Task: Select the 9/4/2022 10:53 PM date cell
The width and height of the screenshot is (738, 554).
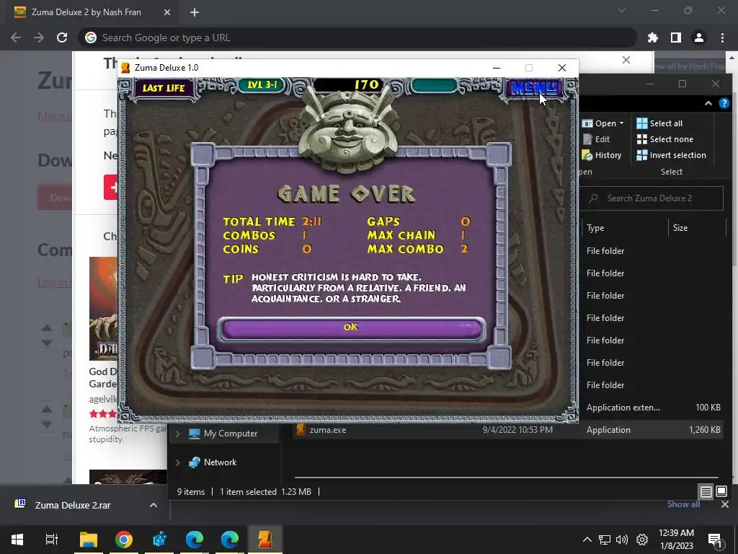Action: (x=517, y=430)
